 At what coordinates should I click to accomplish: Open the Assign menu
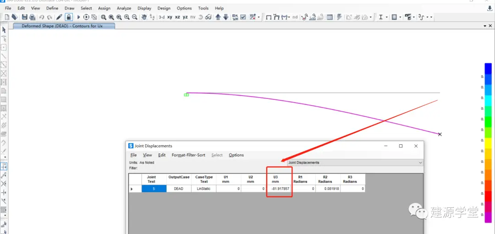pos(104,8)
